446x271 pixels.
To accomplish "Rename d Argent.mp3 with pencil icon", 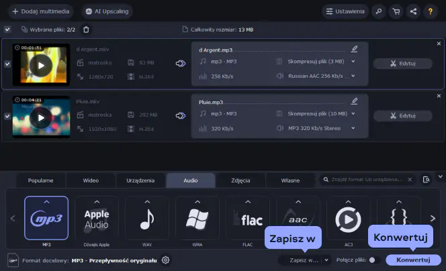I will pos(354,49).
